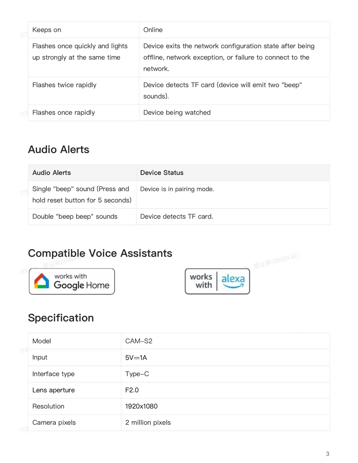Click the F2.0 lens aperture value
This screenshot has width=358, height=463.
coord(132,390)
